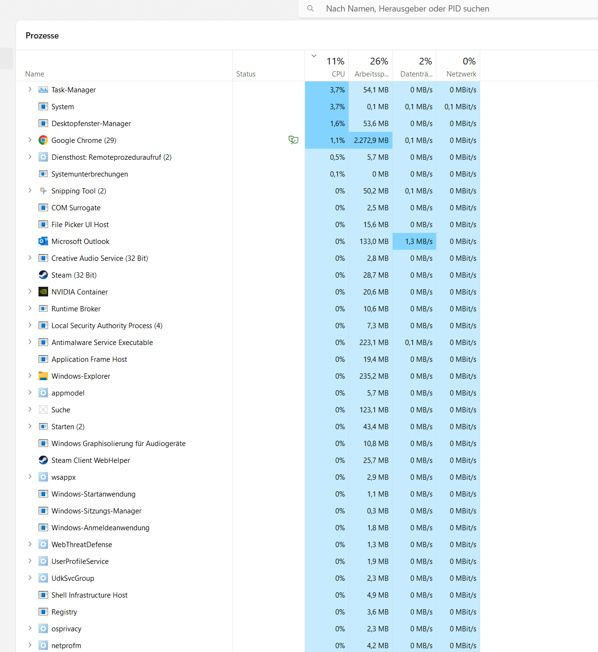Click the NVIDIA Container icon

point(43,292)
